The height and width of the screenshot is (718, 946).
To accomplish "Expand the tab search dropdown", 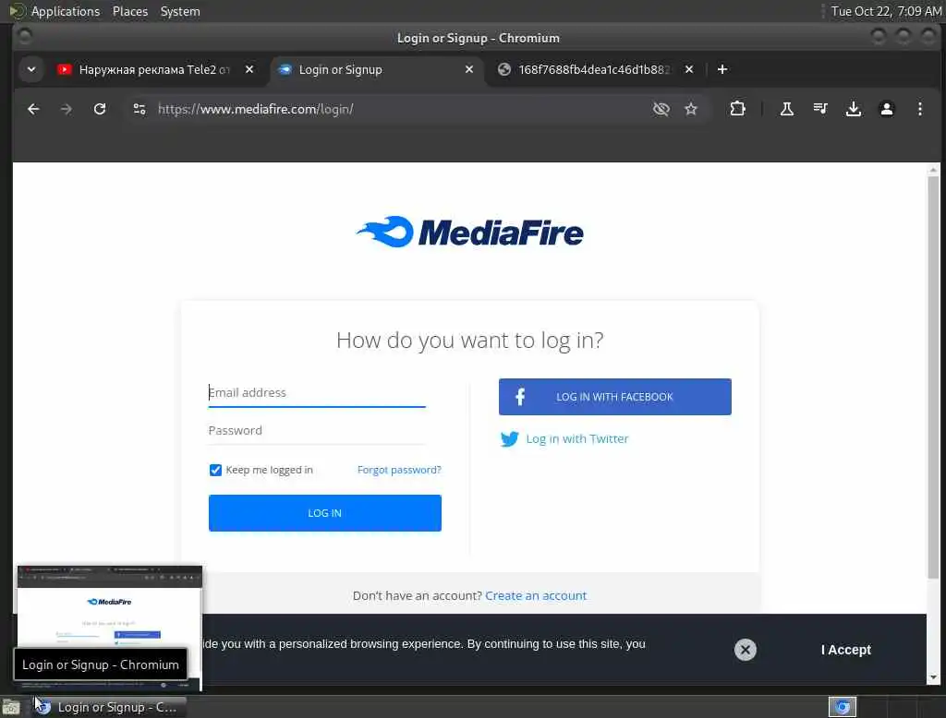I will [31, 69].
